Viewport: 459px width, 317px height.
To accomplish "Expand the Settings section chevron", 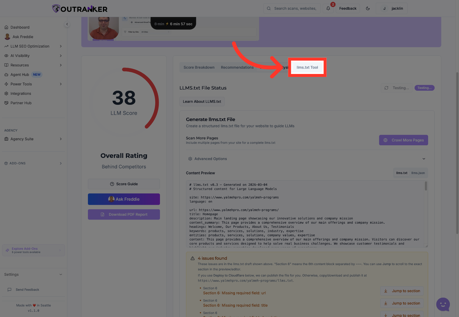I will point(61,274).
